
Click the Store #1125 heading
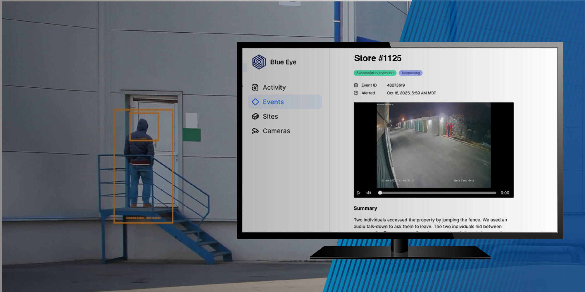point(377,58)
